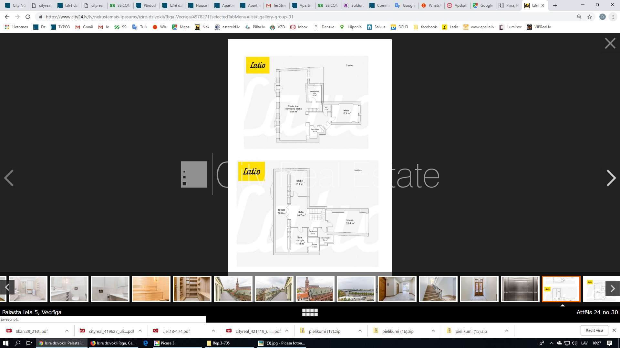Bookmark this page with the star icon
620x348 pixels.
click(590, 17)
